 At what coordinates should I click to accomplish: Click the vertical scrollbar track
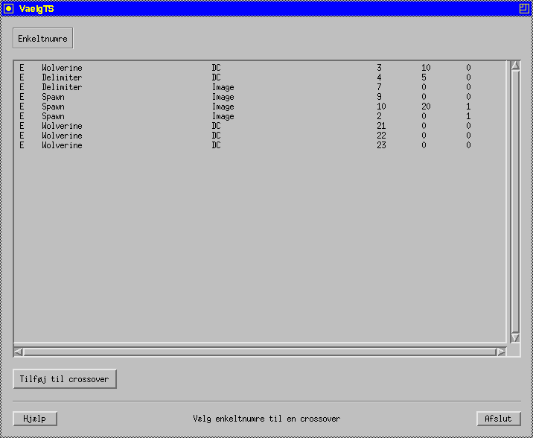[515, 201]
